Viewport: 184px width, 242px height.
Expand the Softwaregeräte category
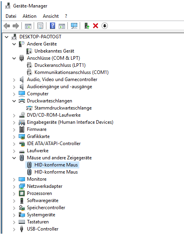pos(14,201)
